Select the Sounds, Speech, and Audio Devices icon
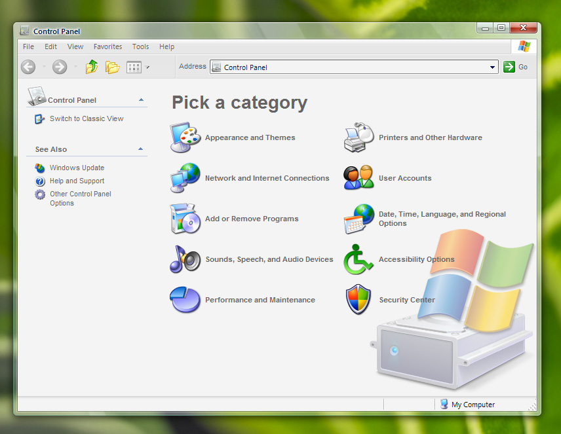The width and height of the screenshot is (561, 434). tap(185, 259)
